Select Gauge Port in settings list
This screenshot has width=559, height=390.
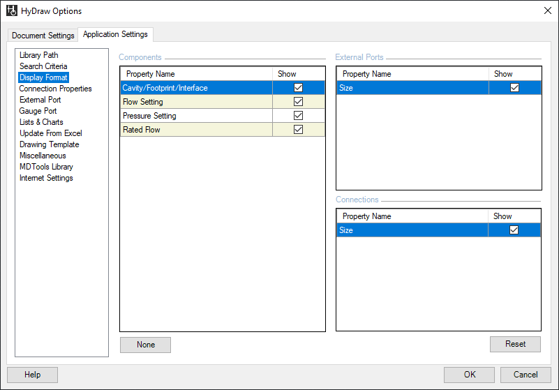pos(38,111)
